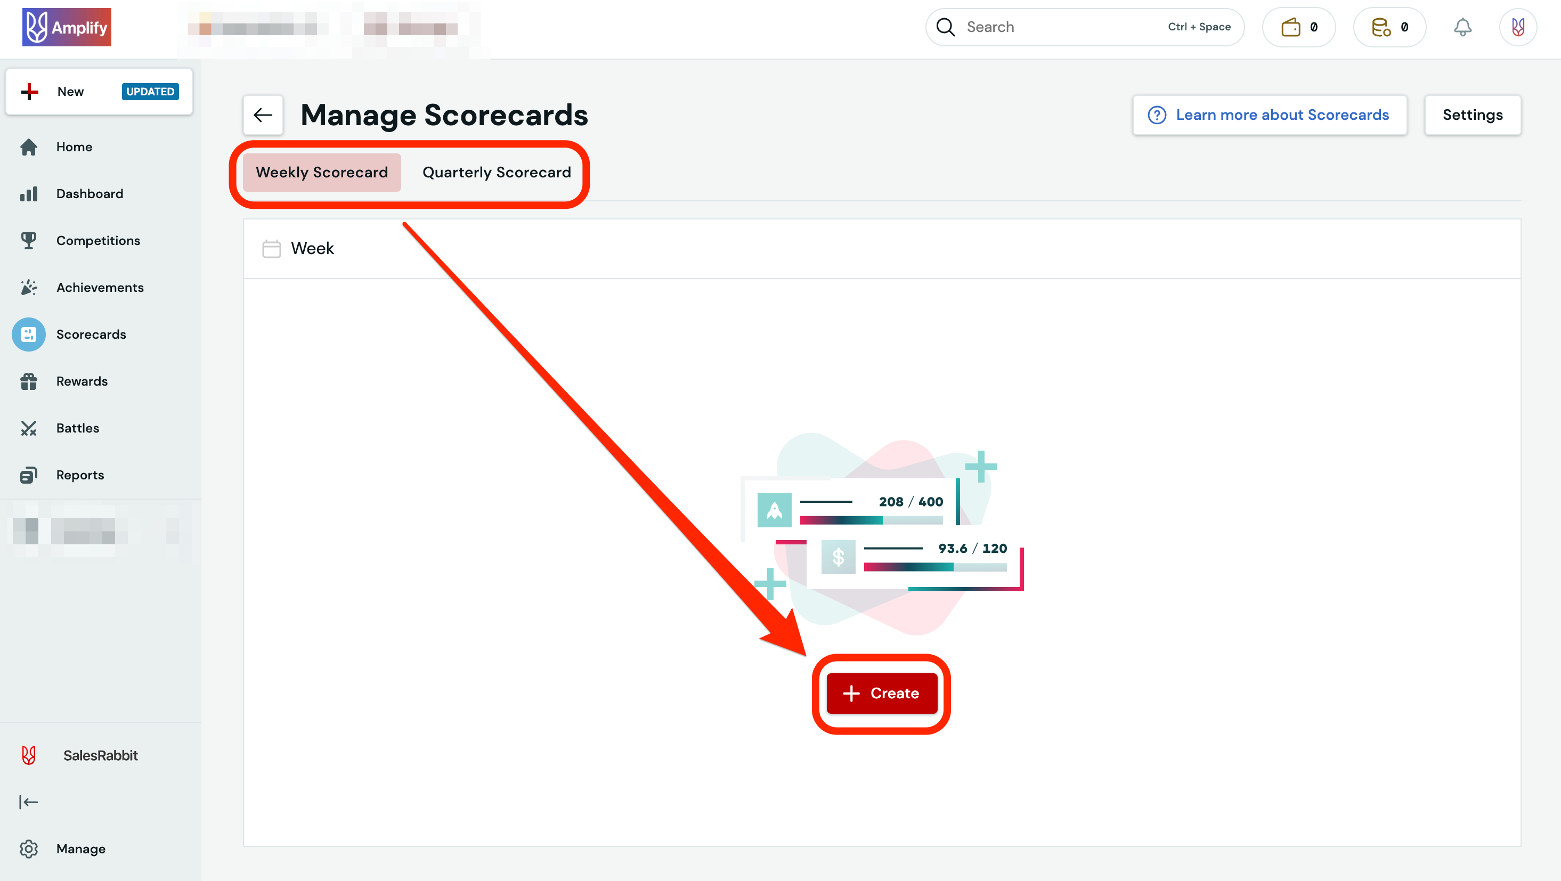
Task: Click the Achievements icon
Action: (28, 287)
